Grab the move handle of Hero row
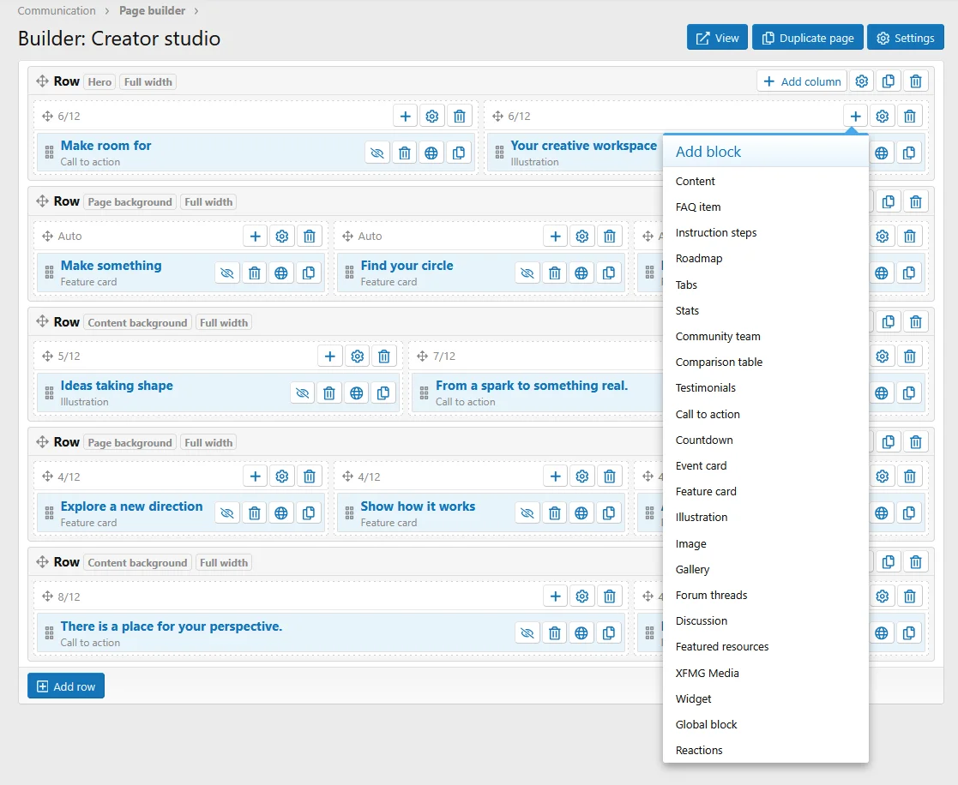This screenshot has width=958, height=785. [42, 81]
